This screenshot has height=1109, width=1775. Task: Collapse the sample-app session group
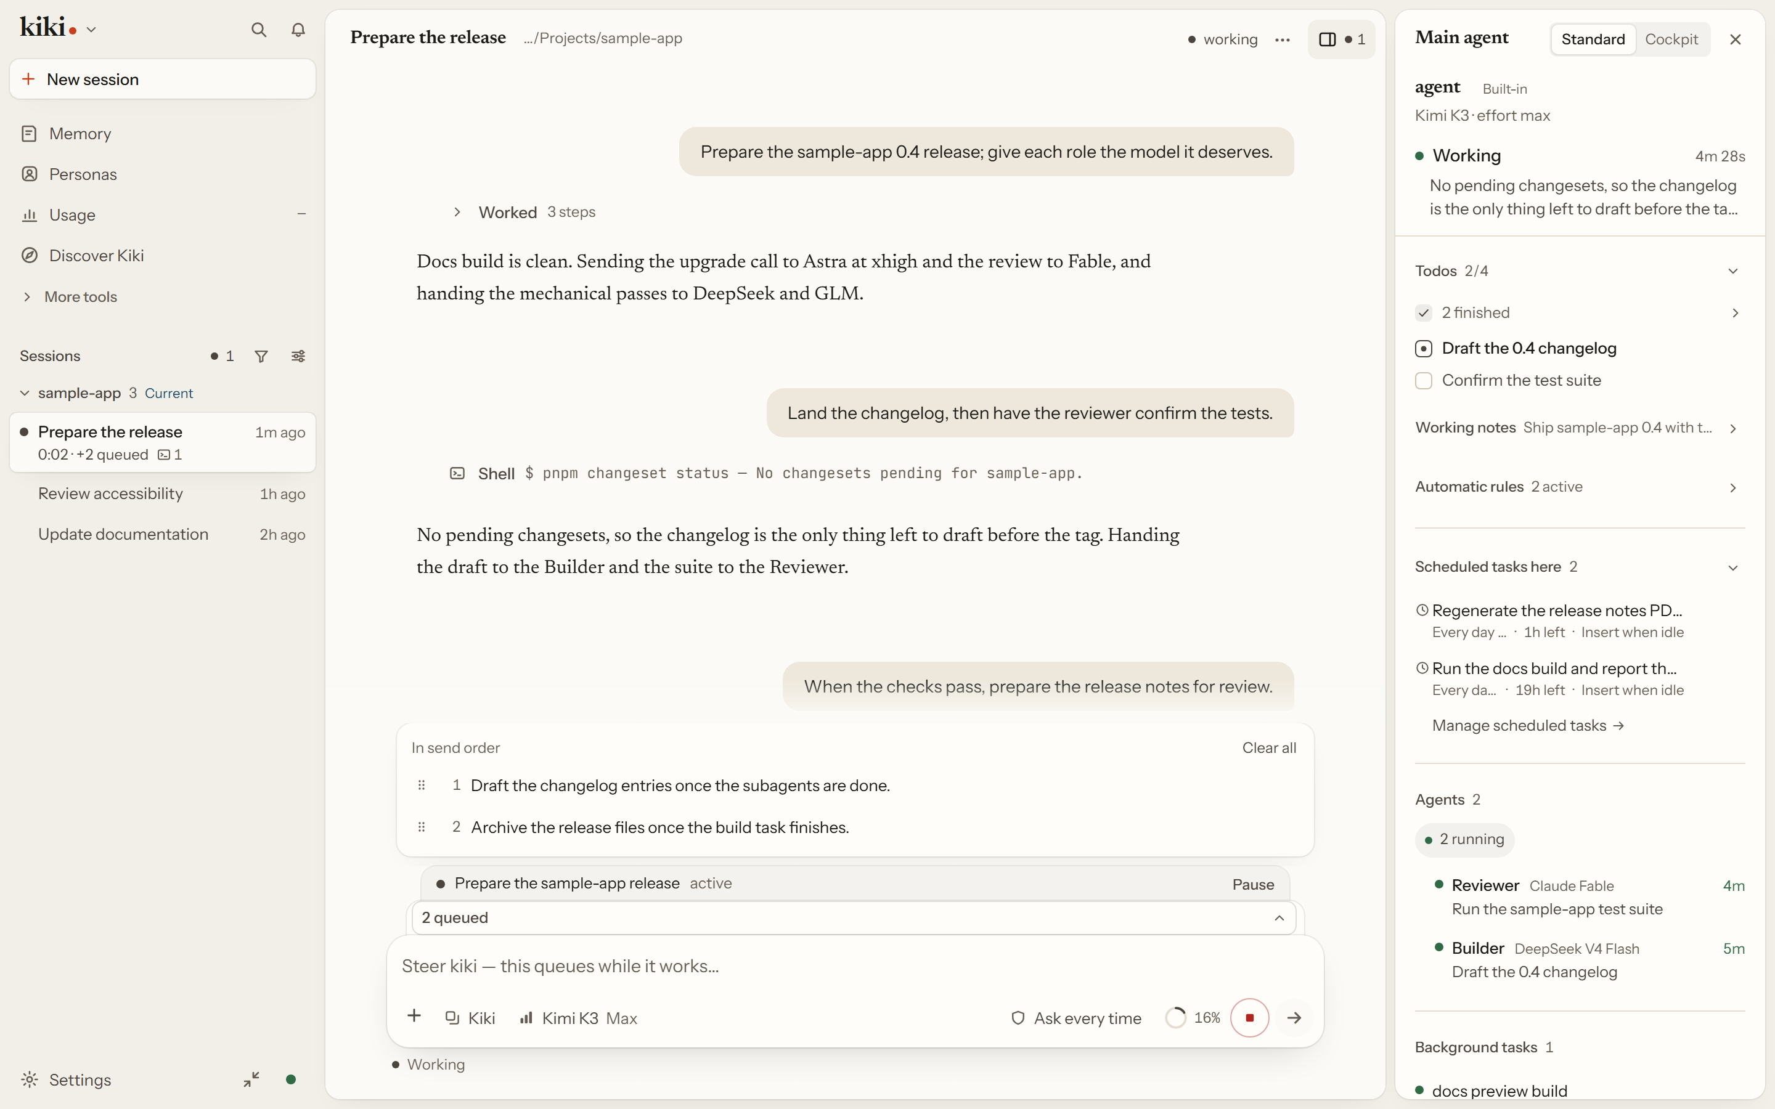coord(24,393)
